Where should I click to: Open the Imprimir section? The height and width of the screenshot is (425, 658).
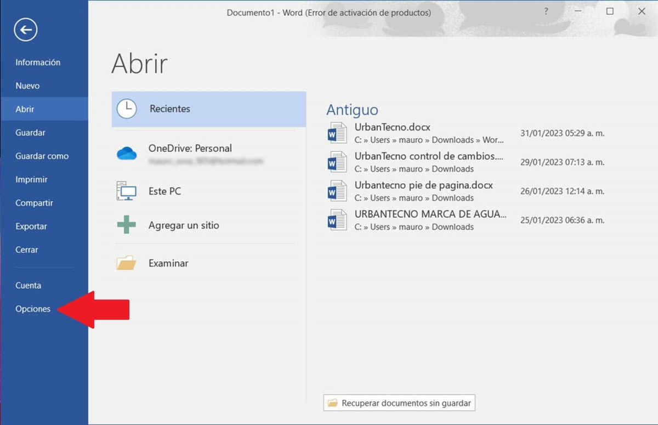[31, 179]
